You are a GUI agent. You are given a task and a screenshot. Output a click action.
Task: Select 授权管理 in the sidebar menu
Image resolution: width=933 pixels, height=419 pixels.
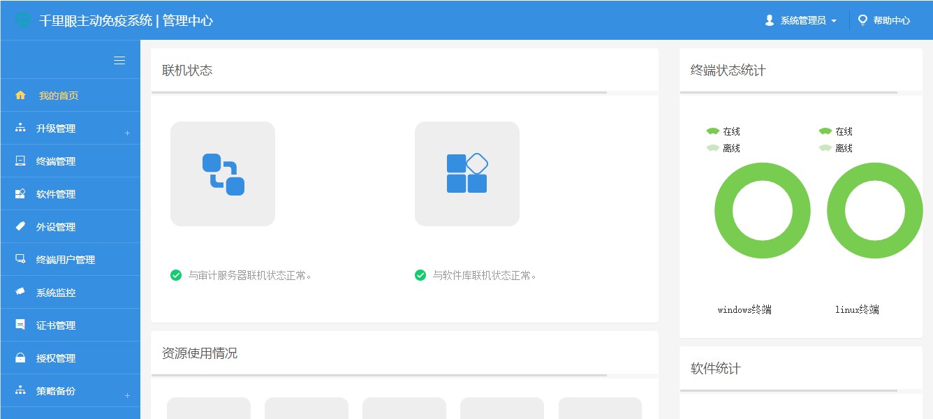[56, 358]
